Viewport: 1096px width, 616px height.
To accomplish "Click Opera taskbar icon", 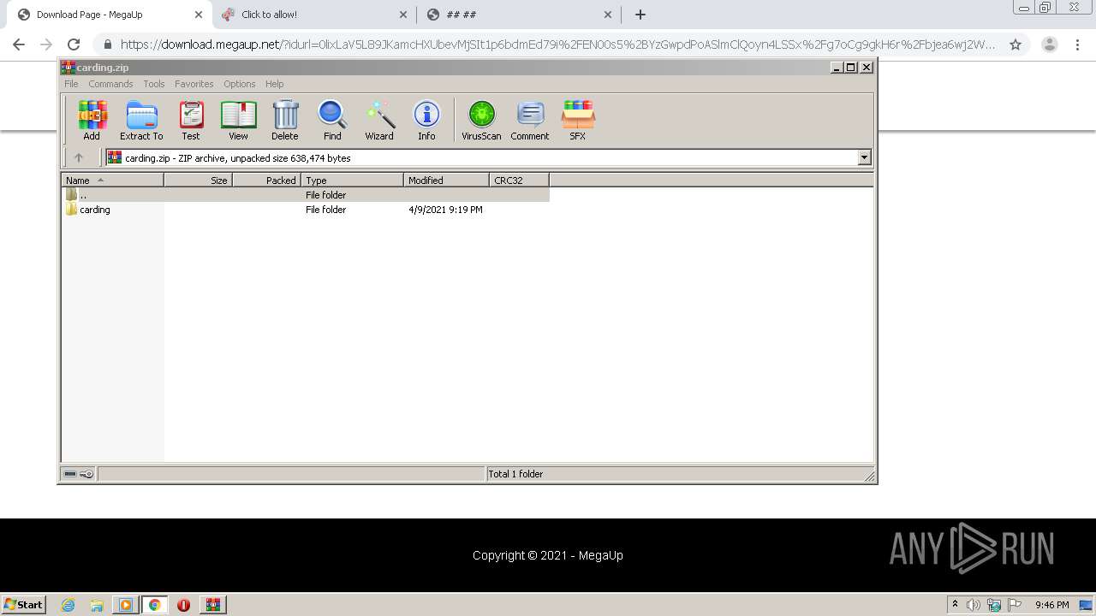I will pyautogui.click(x=183, y=605).
